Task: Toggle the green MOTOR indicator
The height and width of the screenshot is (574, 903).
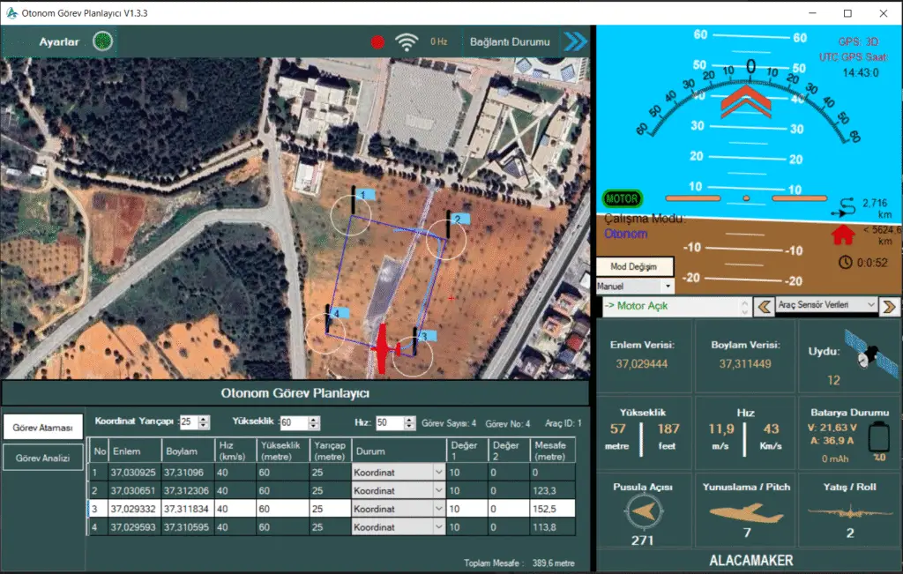Action: click(x=623, y=199)
